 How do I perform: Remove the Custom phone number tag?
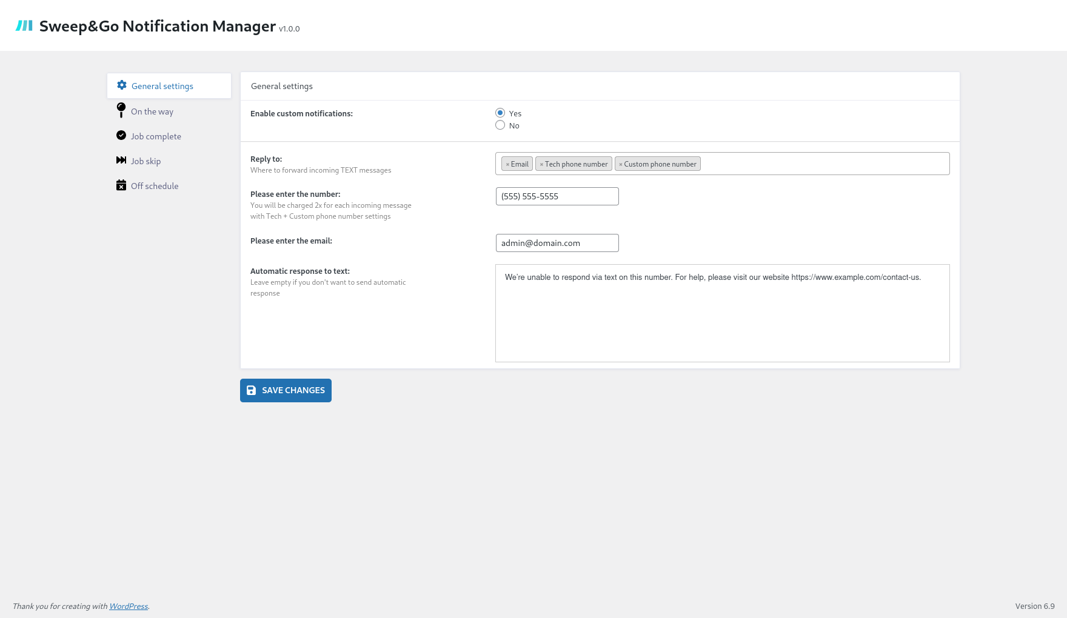[621, 164]
